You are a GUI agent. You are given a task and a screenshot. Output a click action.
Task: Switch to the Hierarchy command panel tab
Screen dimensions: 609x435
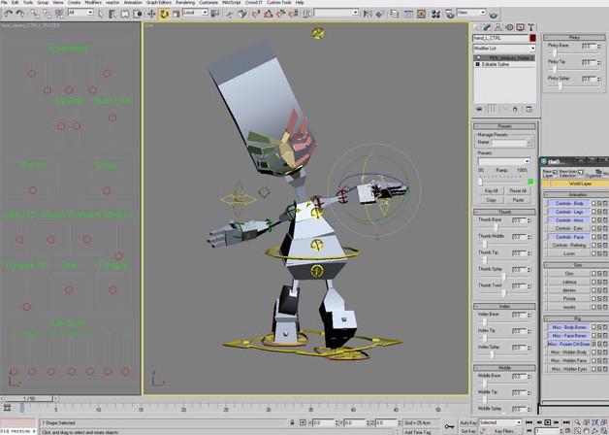click(x=497, y=27)
